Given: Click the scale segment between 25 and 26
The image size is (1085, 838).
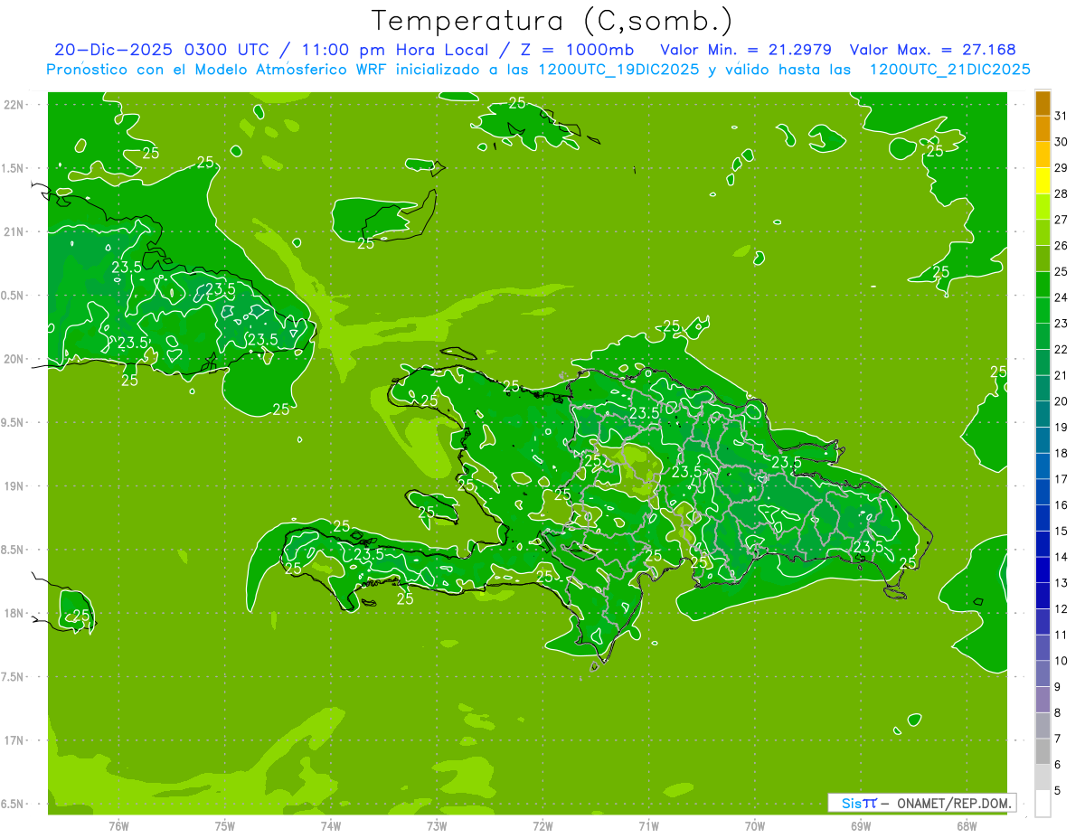Looking at the screenshot, I should coord(1043,259).
